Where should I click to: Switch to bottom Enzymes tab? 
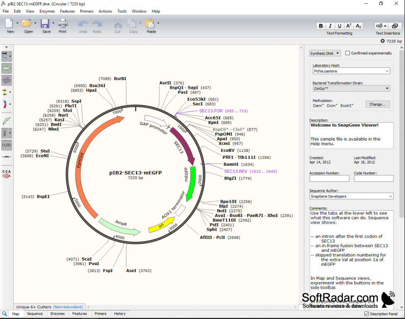click(x=57, y=314)
